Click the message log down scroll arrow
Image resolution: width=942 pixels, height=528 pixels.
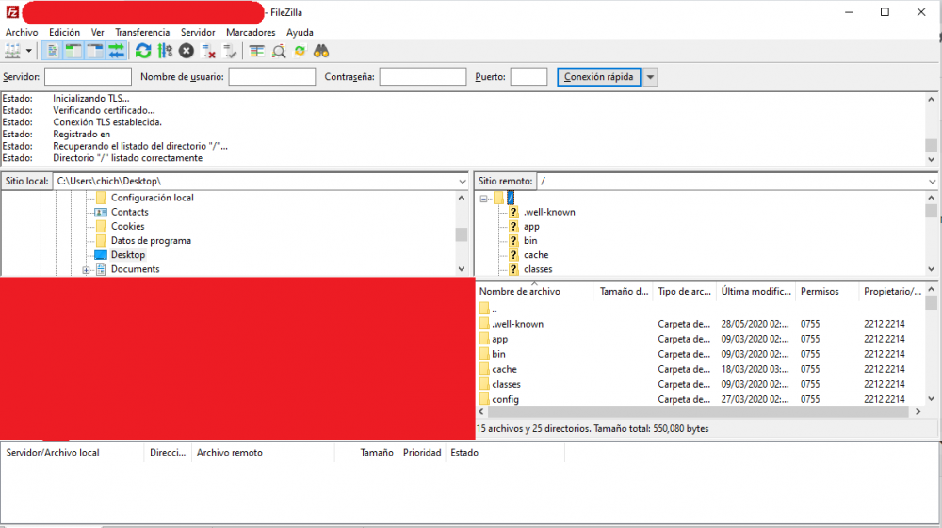point(932,159)
